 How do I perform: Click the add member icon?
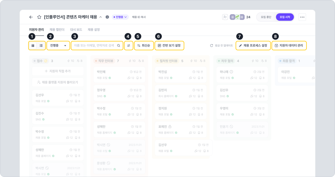225,17
